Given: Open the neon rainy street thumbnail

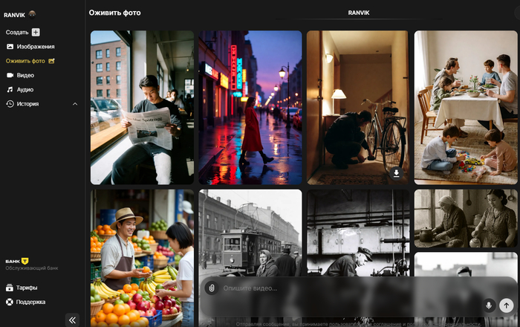Looking at the screenshot, I should point(250,107).
